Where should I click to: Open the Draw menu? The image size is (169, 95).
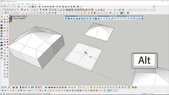pos(18,4)
